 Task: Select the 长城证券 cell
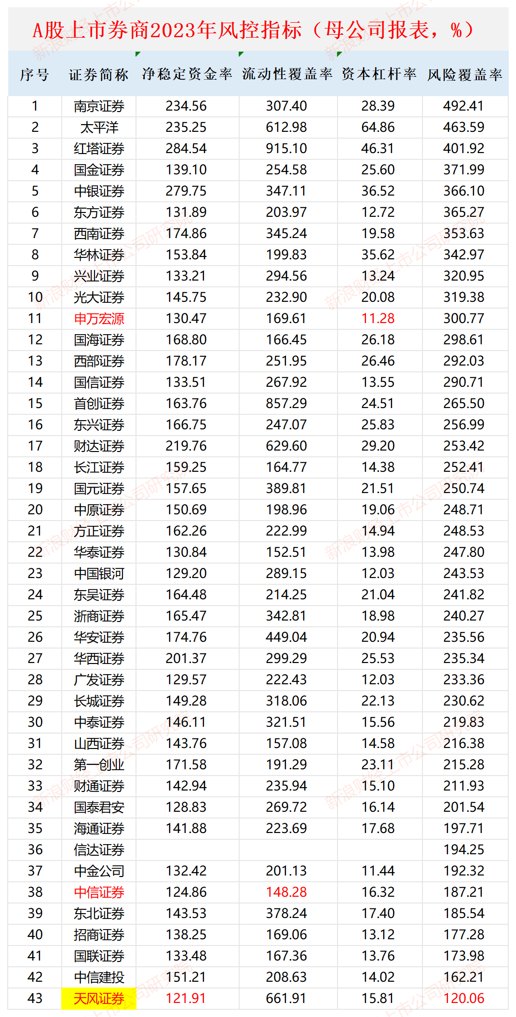point(99,701)
